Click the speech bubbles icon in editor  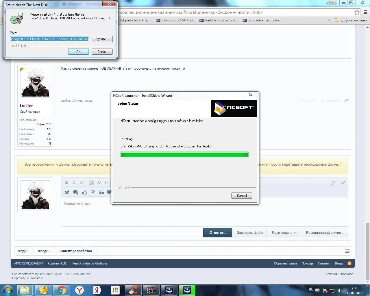click(76, 192)
